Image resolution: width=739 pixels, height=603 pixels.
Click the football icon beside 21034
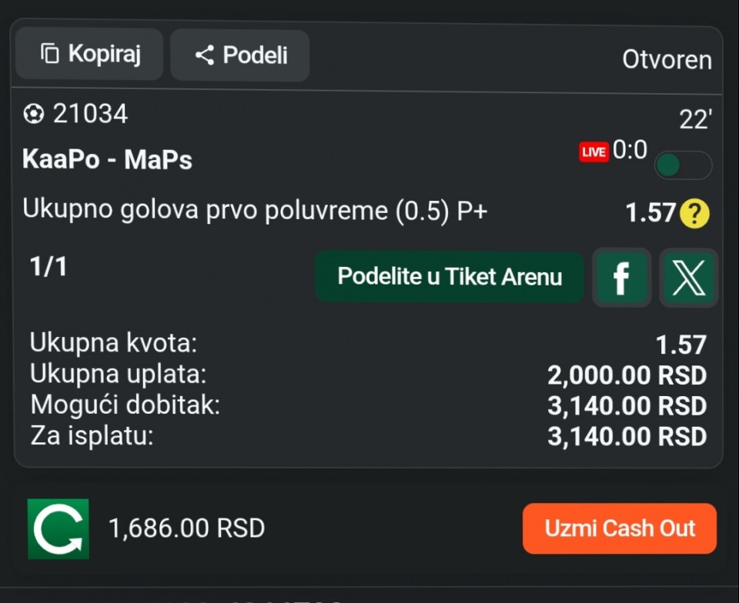(33, 114)
